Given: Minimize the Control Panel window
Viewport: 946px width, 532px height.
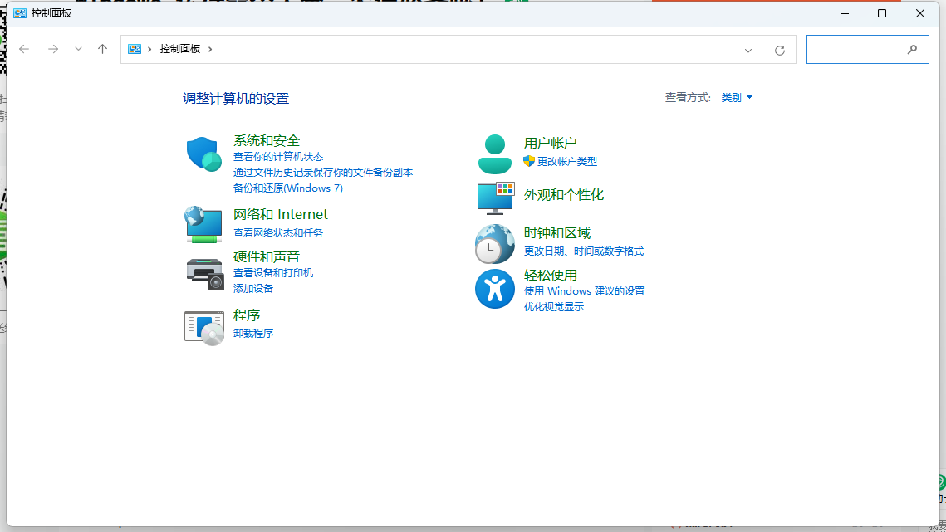Looking at the screenshot, I should point(845,13).
